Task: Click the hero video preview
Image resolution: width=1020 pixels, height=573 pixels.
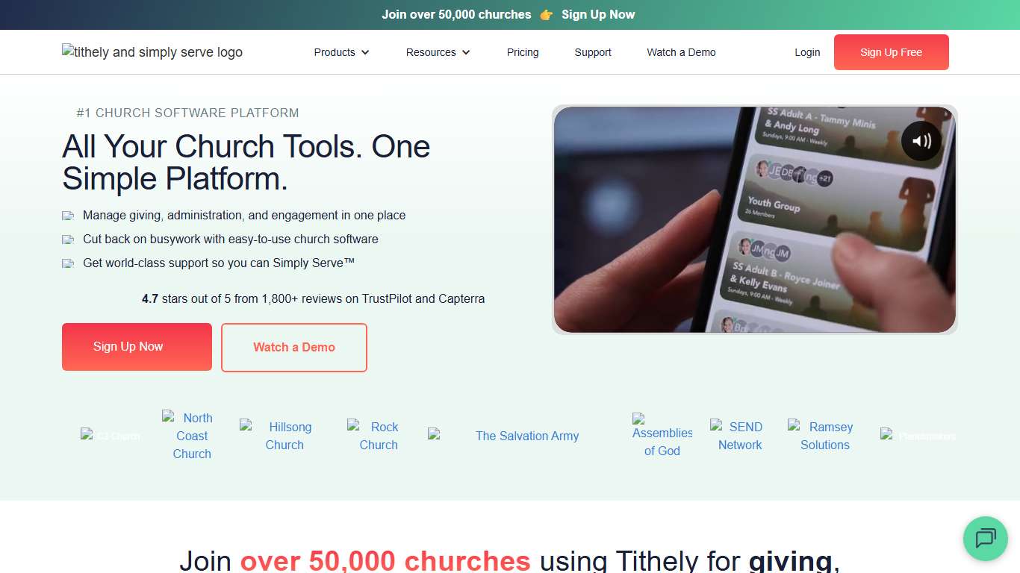Action: tap(754, 219)
